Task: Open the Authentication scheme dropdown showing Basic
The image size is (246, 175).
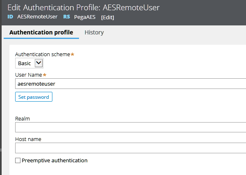Action: (29, 63)
